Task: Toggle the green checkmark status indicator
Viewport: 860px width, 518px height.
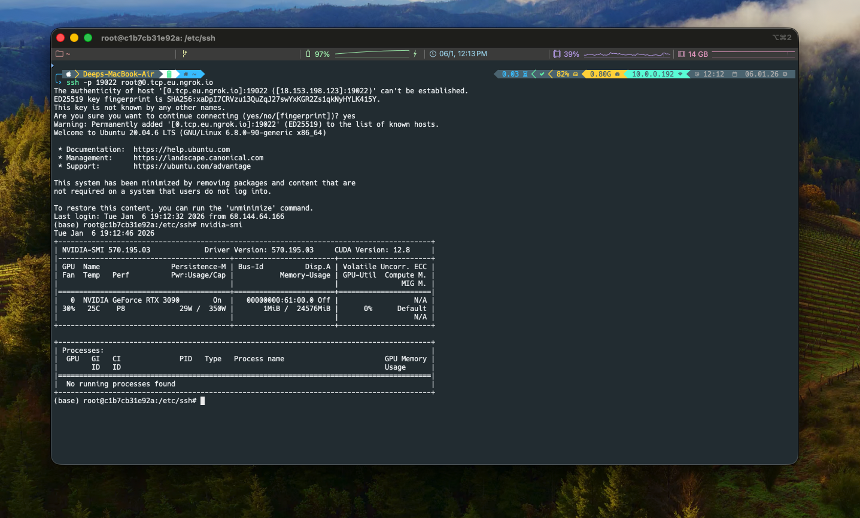Action: 542,74
